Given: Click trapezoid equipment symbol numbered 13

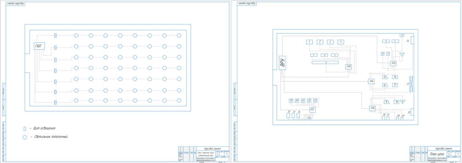Looking at the screenshot, I should pyautogui.click(x=385, y=77).
